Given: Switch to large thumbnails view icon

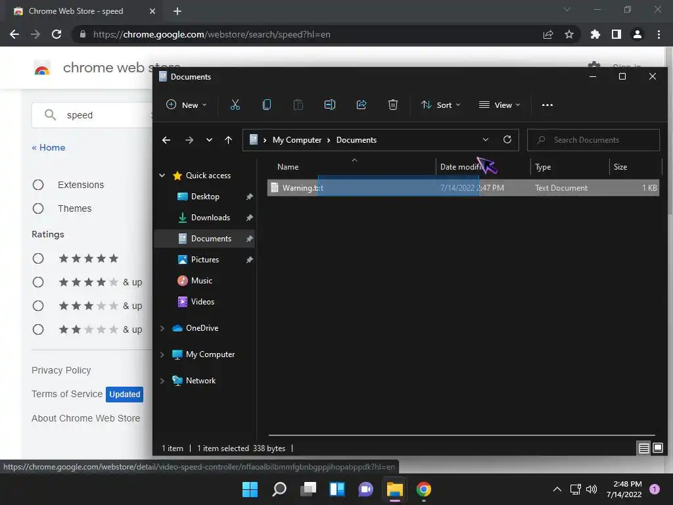Looking at the screenshot, I should 657,448.
